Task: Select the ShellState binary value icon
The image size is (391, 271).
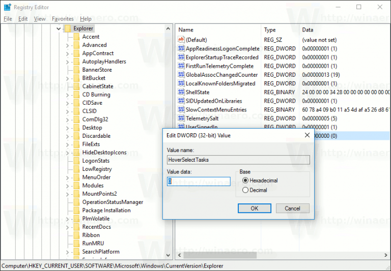Action: click(181, 92)
